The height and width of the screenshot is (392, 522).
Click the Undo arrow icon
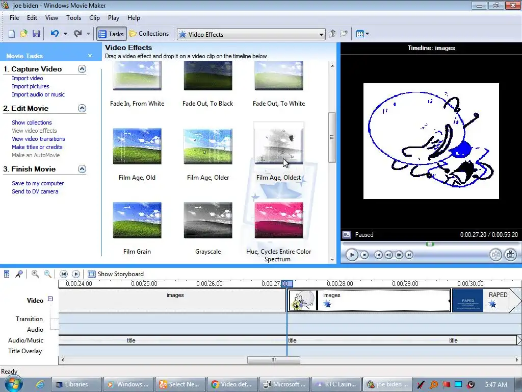[x=55, y=33]
